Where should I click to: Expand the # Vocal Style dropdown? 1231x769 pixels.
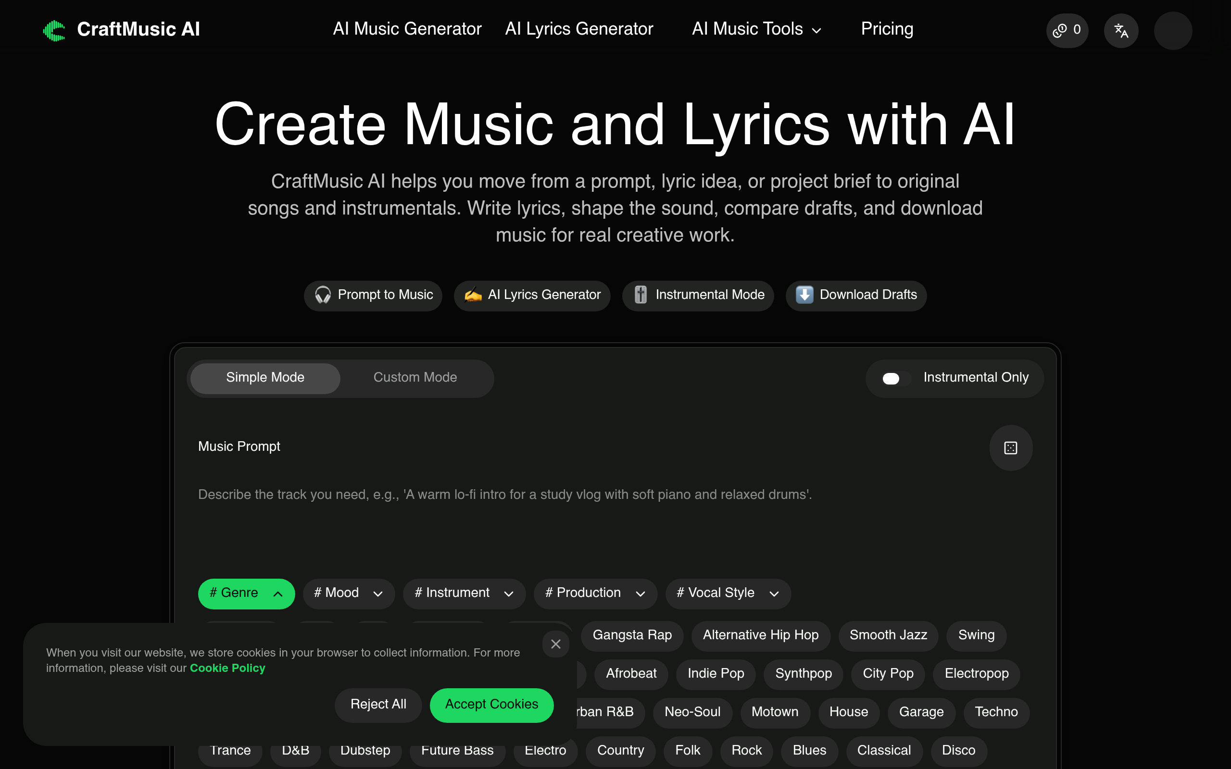tap(728, 594)
